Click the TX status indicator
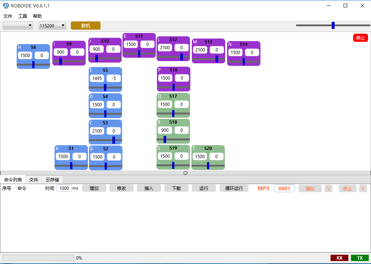The height and width of the screenshot is (264, 371). click(x=360, y=258)
